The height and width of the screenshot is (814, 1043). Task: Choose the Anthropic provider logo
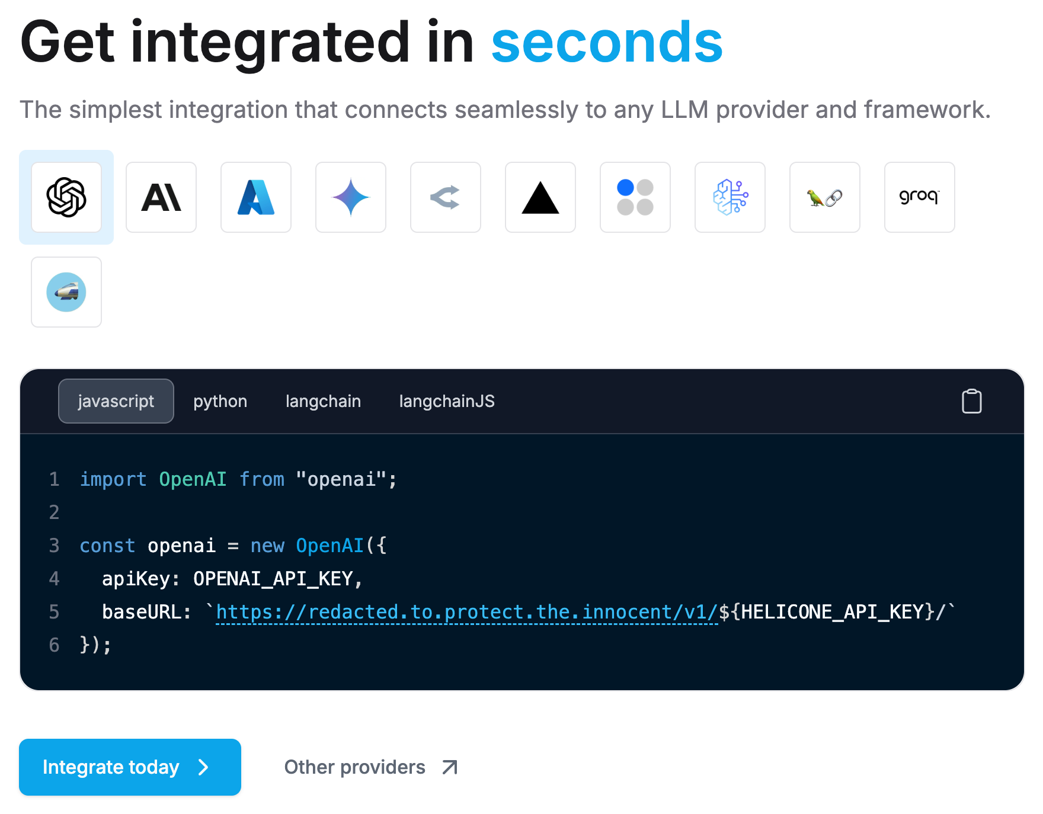click(x=161, y=197)
